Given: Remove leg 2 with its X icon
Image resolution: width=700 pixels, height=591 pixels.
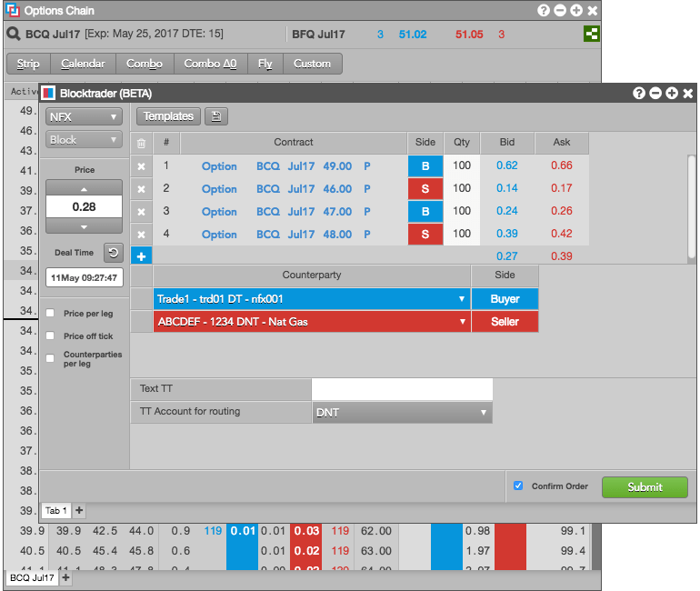Looking at the screenshot, I should click(x=141, y=189).
